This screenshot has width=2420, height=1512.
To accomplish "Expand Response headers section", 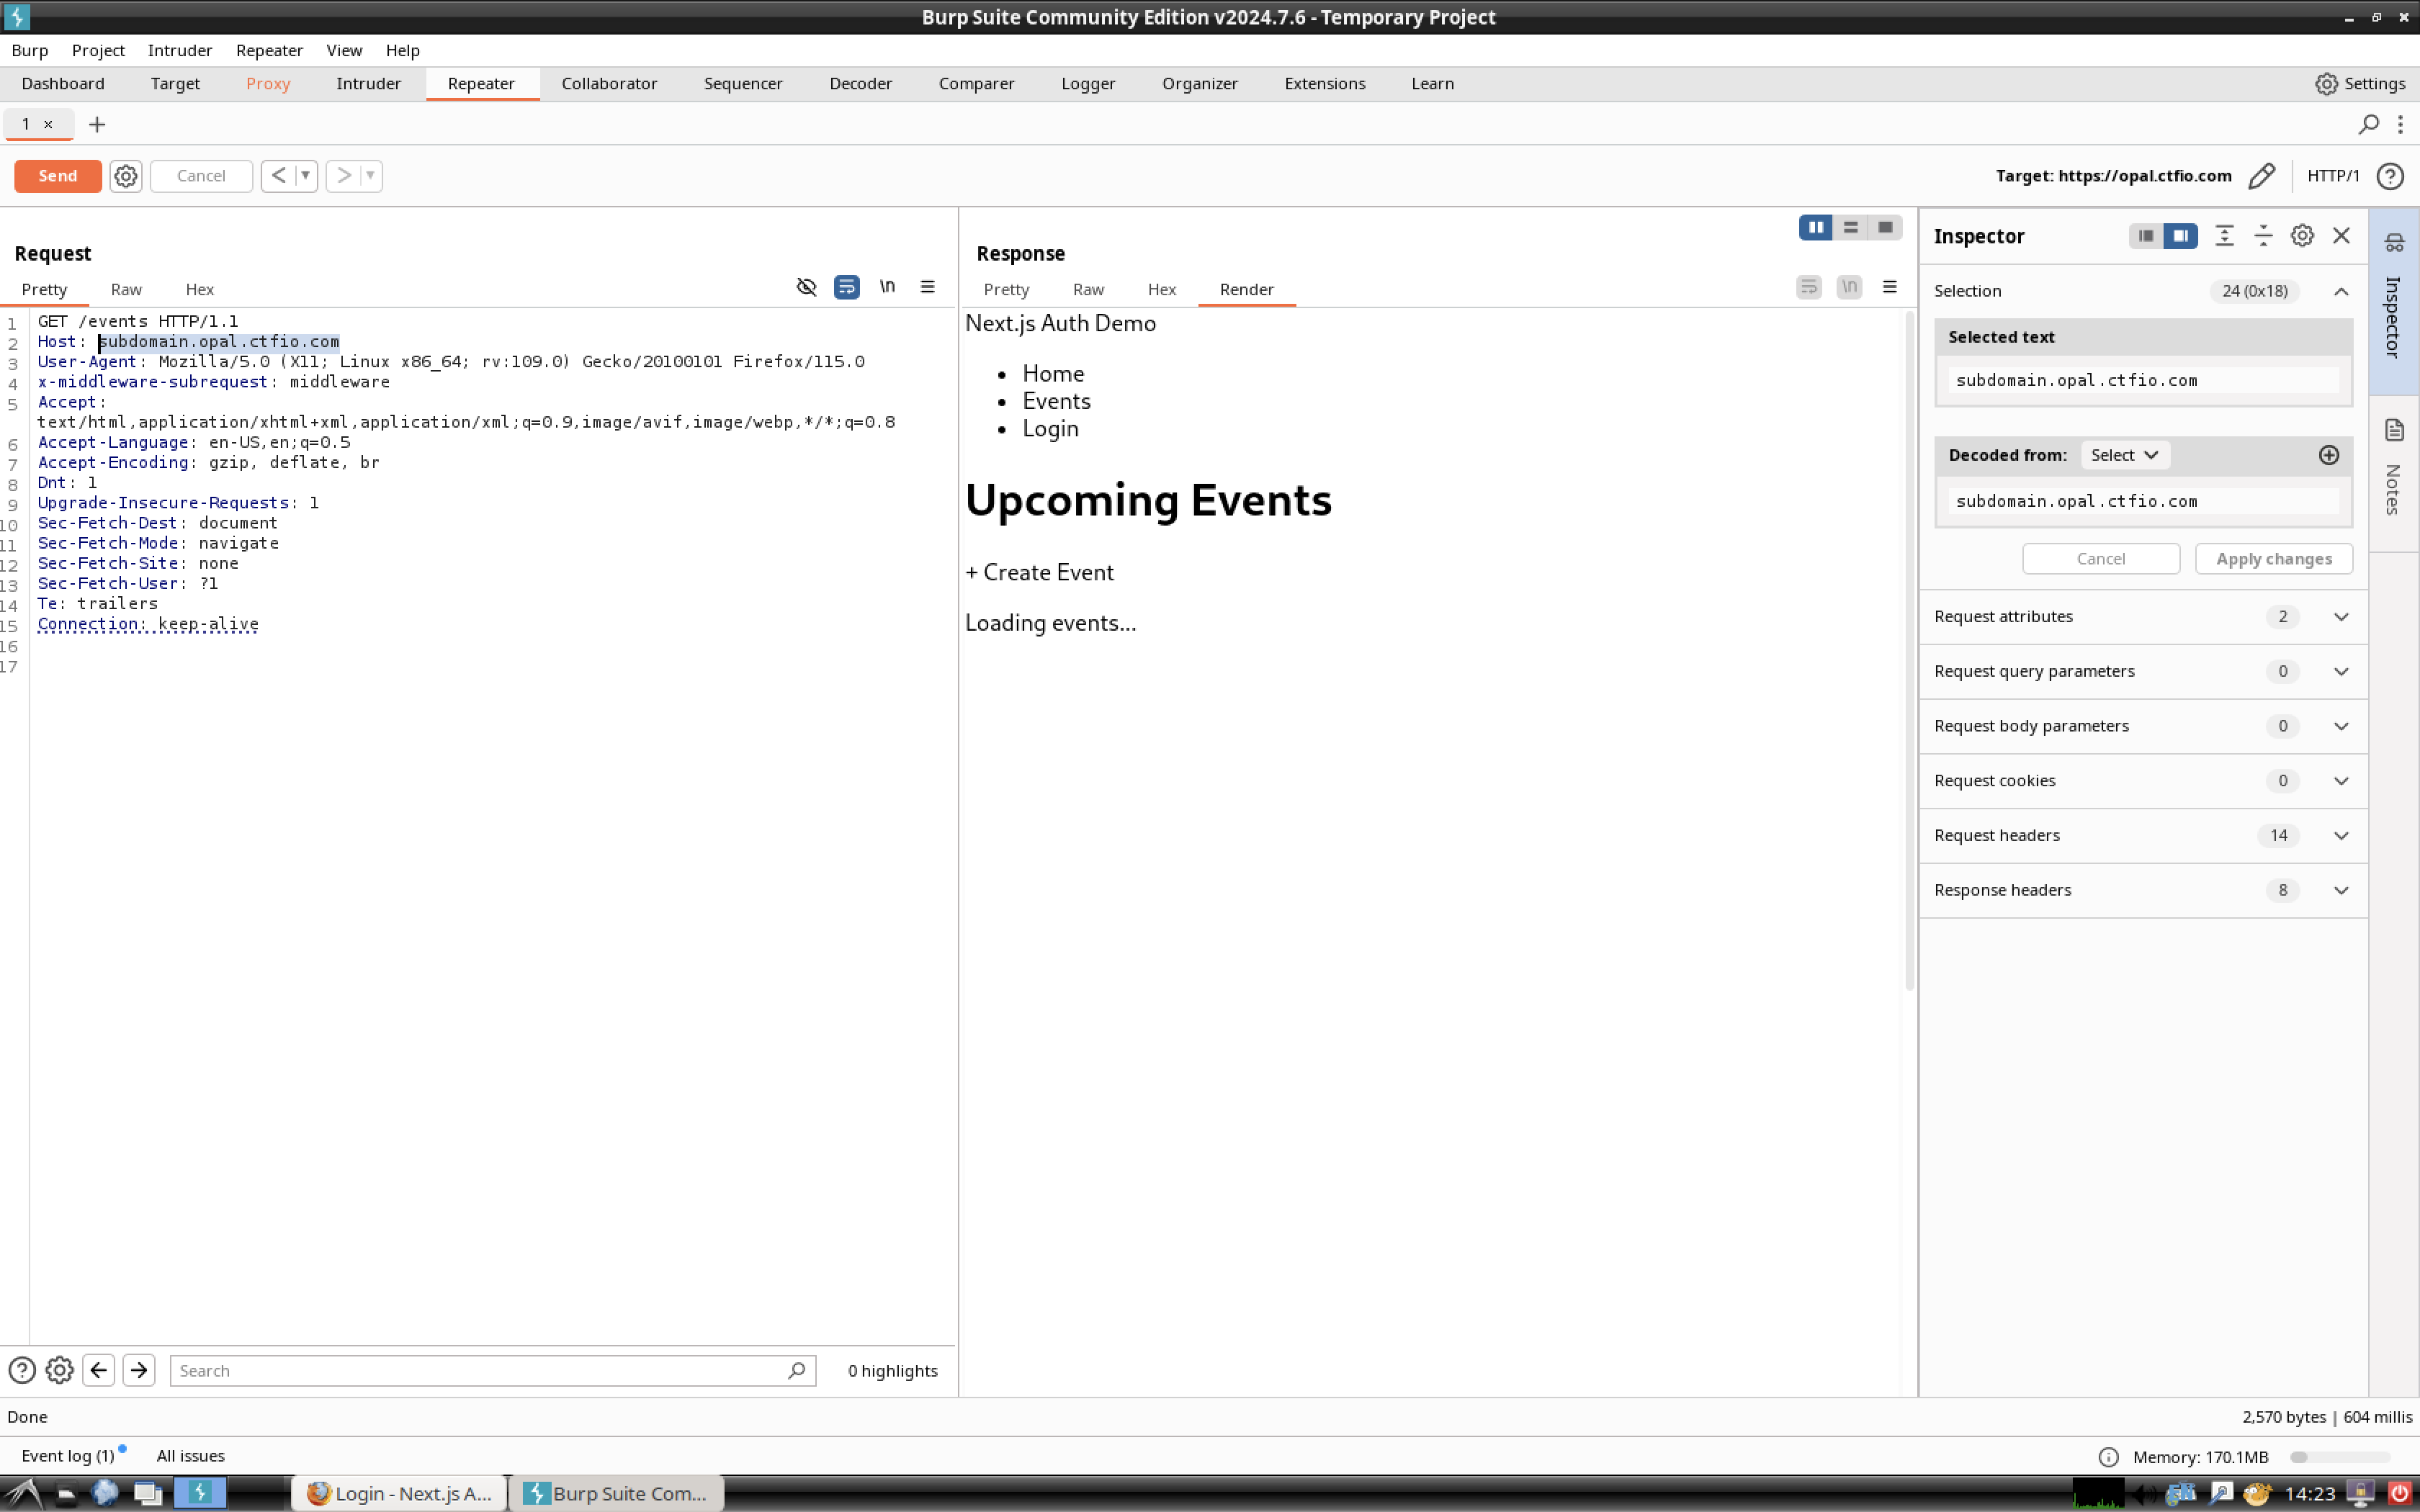I will pyautogui.click(x=2341, y=890).
